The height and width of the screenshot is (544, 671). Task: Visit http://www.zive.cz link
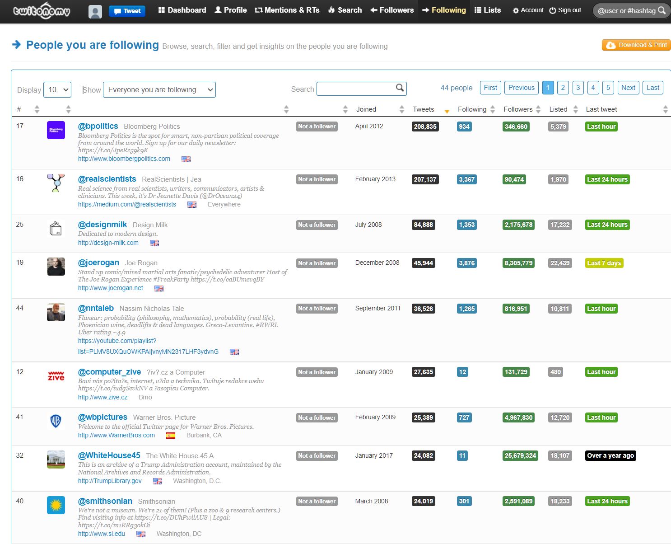(x=103, y=397)
